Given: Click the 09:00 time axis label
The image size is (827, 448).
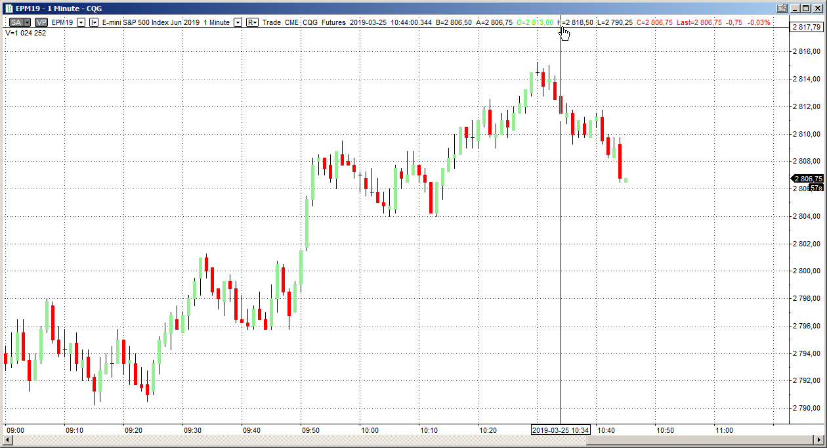Looking at the screenshot, I should (15, 430).
